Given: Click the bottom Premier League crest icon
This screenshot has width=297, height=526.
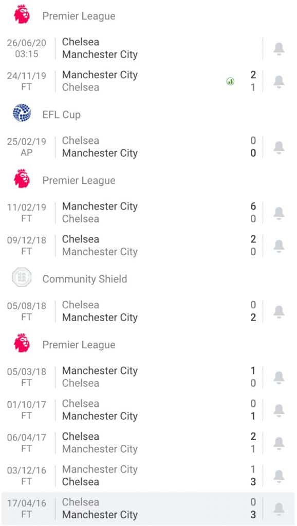Looking at the screenshot, I should [x=21, y=345].
